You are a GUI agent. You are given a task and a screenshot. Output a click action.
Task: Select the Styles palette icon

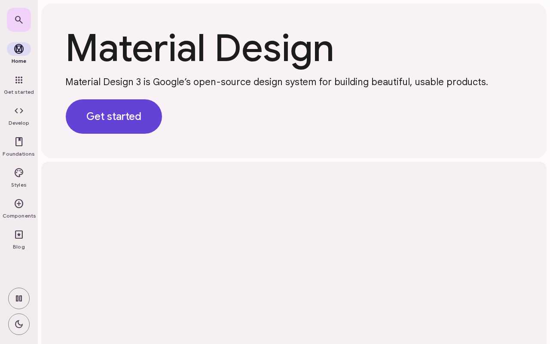point(19,173)
